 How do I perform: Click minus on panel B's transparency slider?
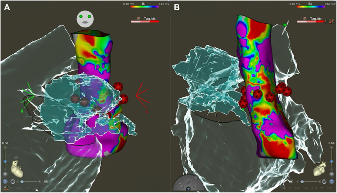(298, 181)
